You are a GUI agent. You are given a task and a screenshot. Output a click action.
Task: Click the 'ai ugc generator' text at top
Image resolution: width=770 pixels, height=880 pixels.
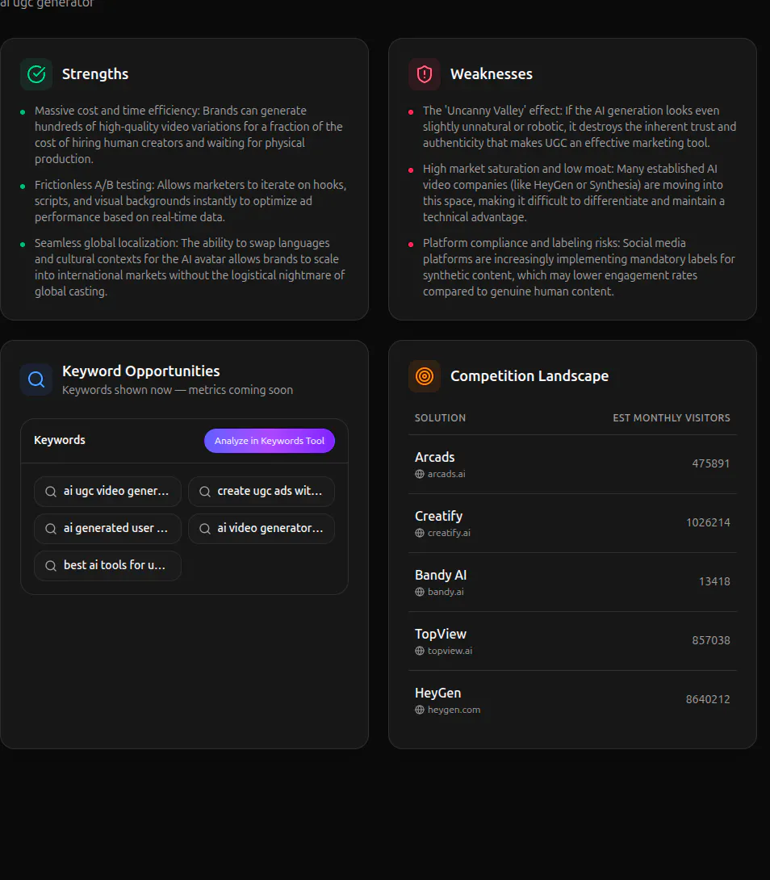pos(47,3)
